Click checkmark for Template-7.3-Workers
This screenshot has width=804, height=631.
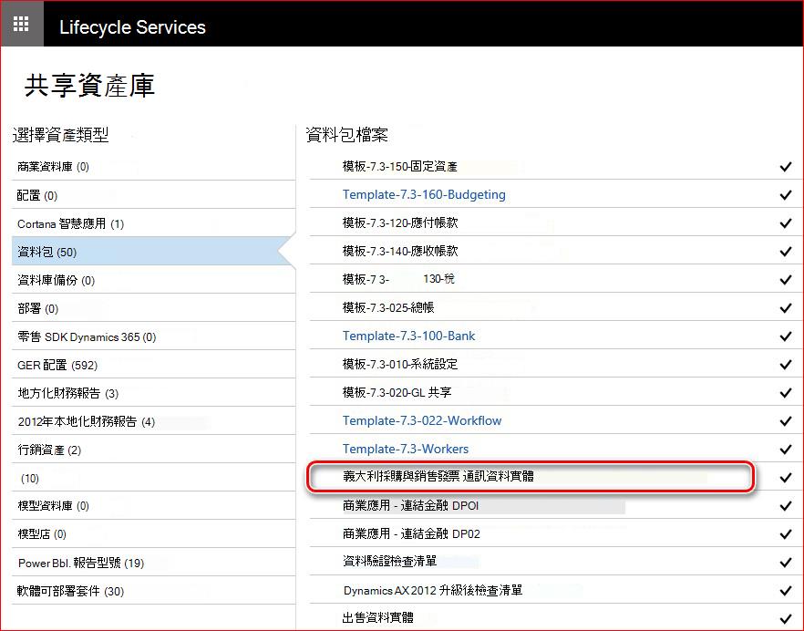click(785, 449)
